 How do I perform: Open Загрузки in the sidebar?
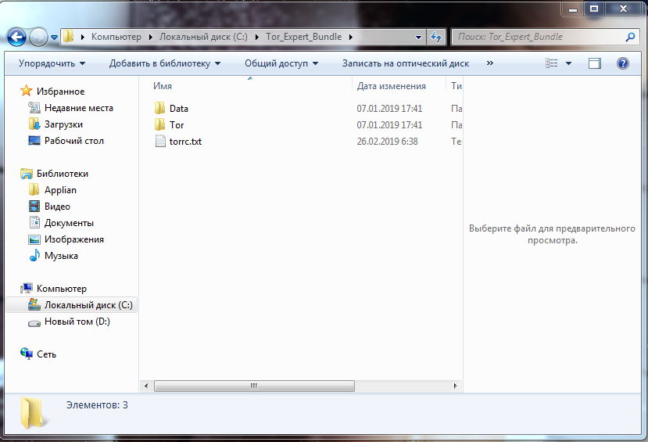pos(63,124)
